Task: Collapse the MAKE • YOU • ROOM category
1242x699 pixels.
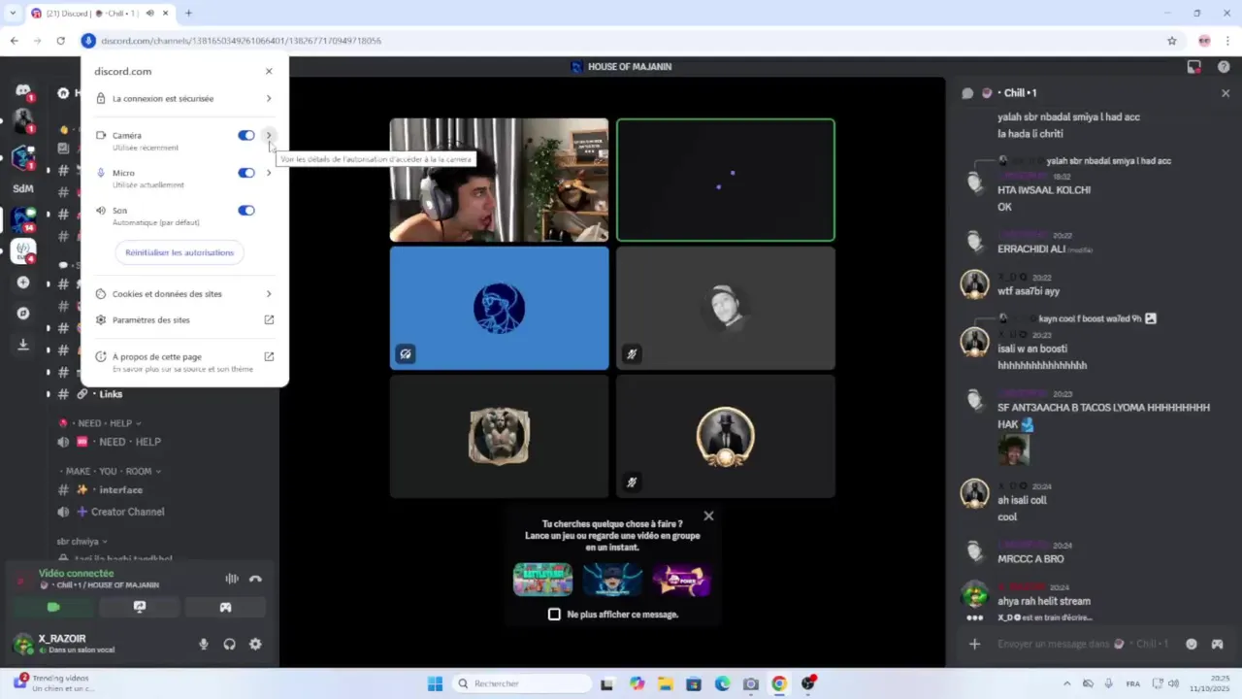Action: [110, 471]
